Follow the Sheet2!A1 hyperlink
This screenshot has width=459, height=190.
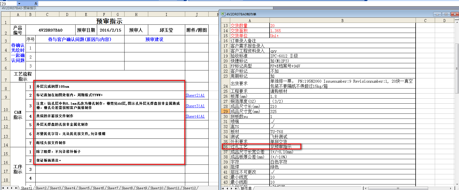tap(195, 95)
